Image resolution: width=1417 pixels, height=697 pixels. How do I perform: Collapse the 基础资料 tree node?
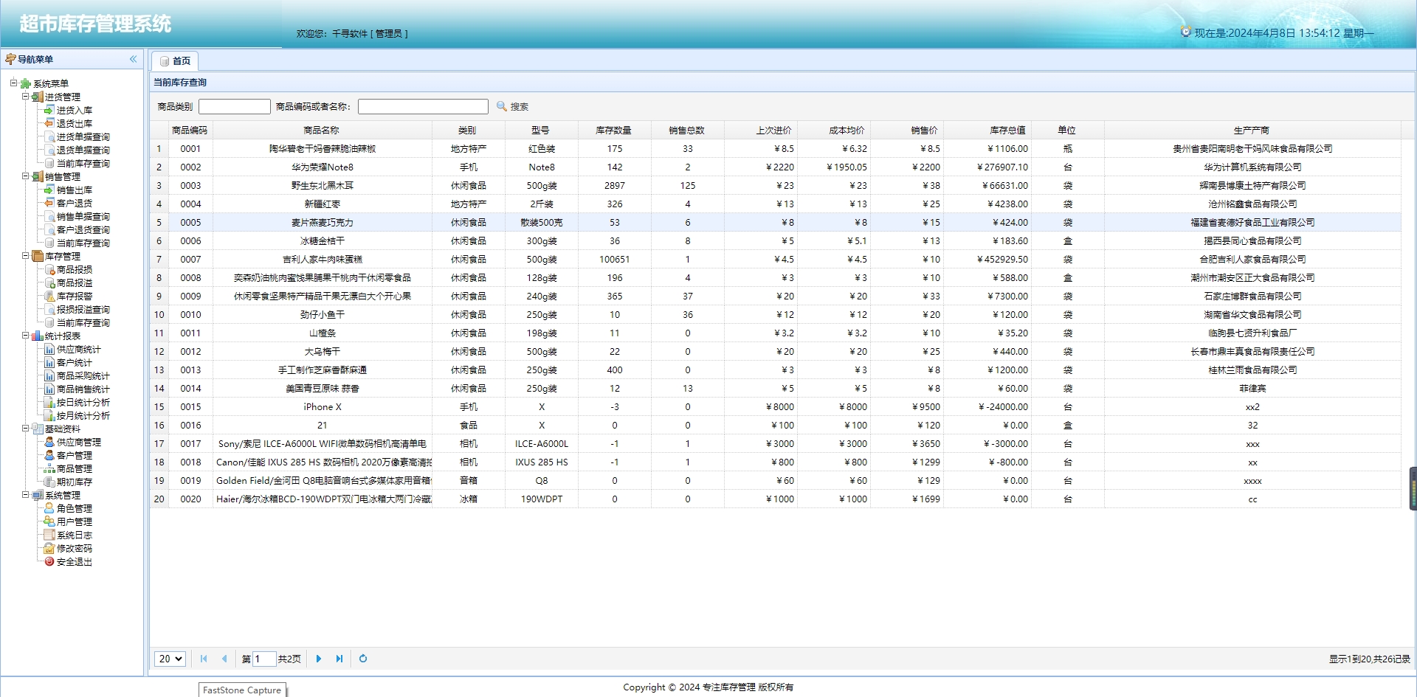click(x=25, y=429)
